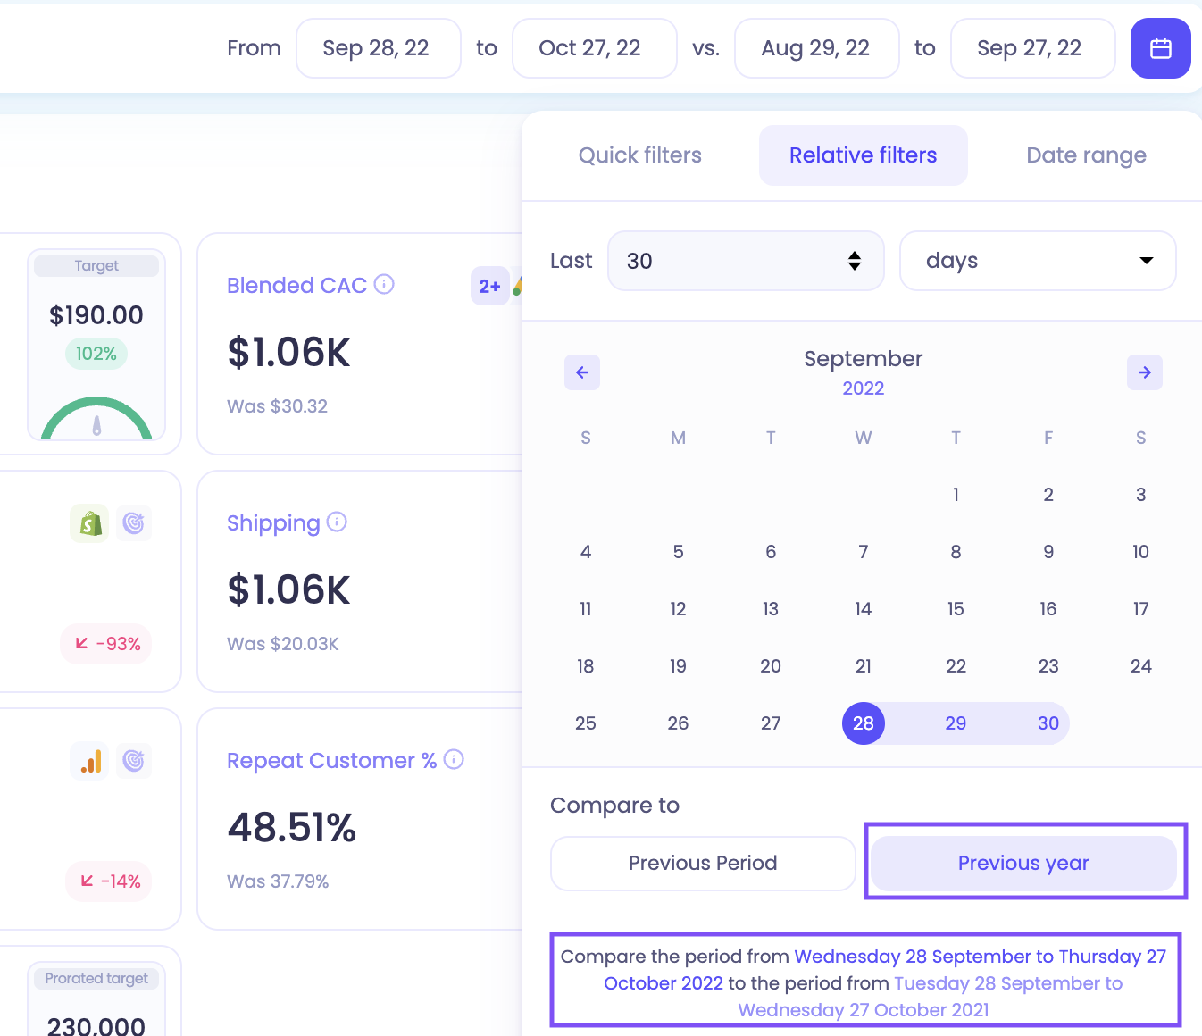Screen dimensions: 1202x1036
Task: Select Previous Period comparison
Action: [x=703, y=864]
